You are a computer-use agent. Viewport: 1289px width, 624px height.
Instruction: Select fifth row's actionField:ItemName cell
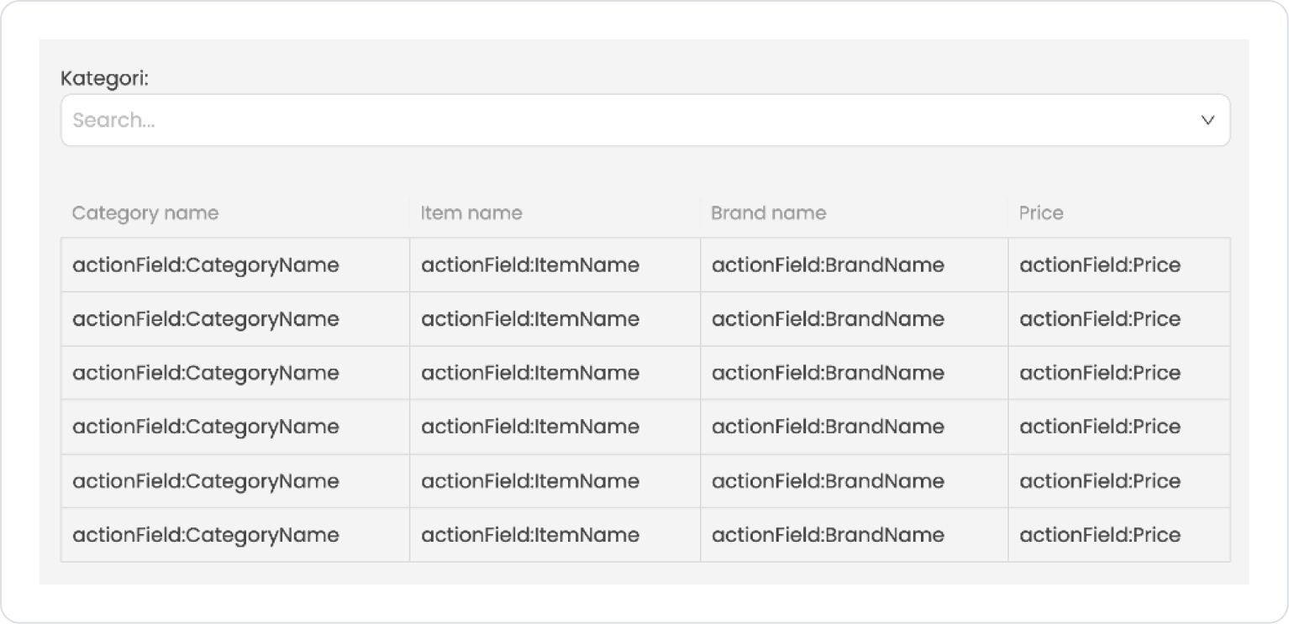530,481
